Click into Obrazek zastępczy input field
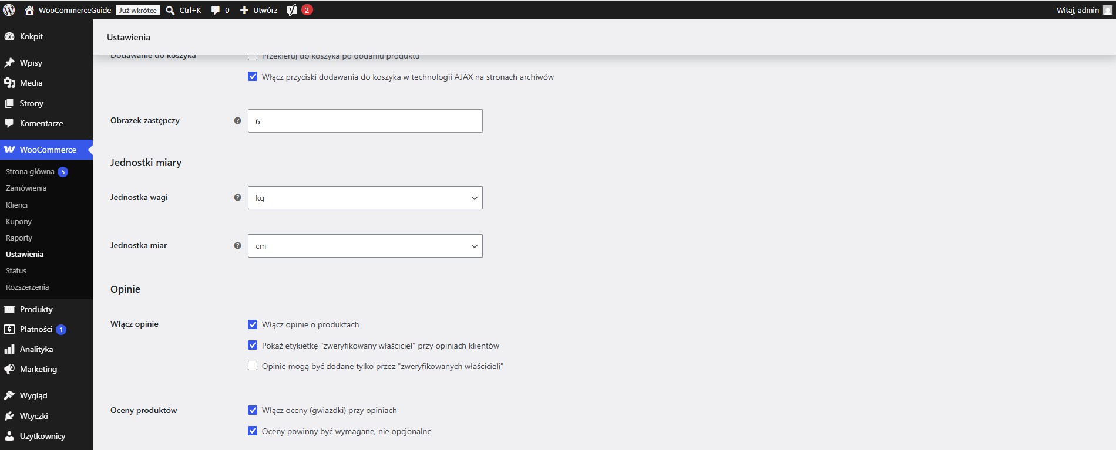Viewport: 1116px width, 450px height. 365,121
